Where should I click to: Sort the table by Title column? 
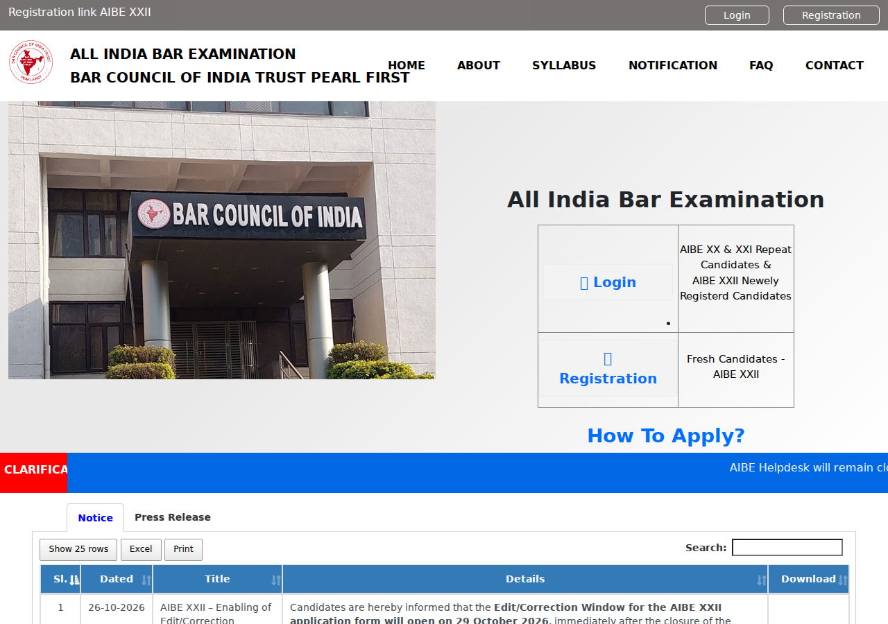pyautogui.click(x=217, y=580)
